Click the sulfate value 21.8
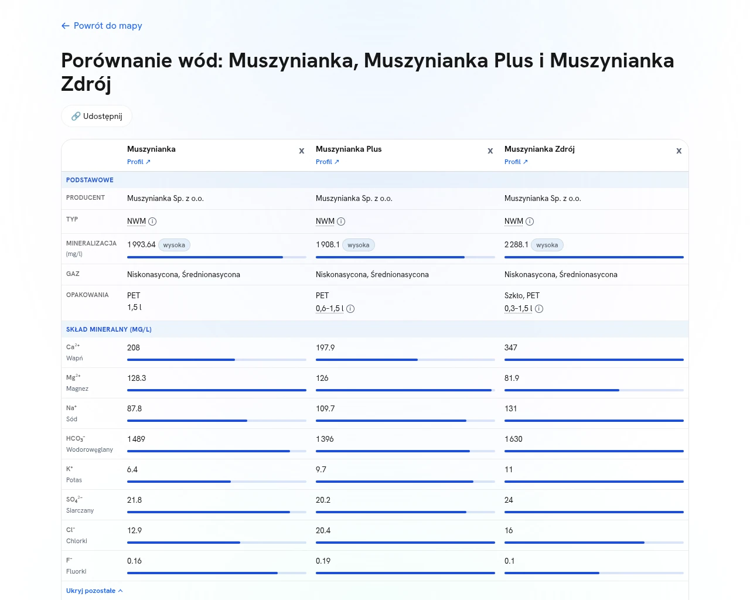Image resolution: width=750 pixels, height=600 pixels. point(134,500)
